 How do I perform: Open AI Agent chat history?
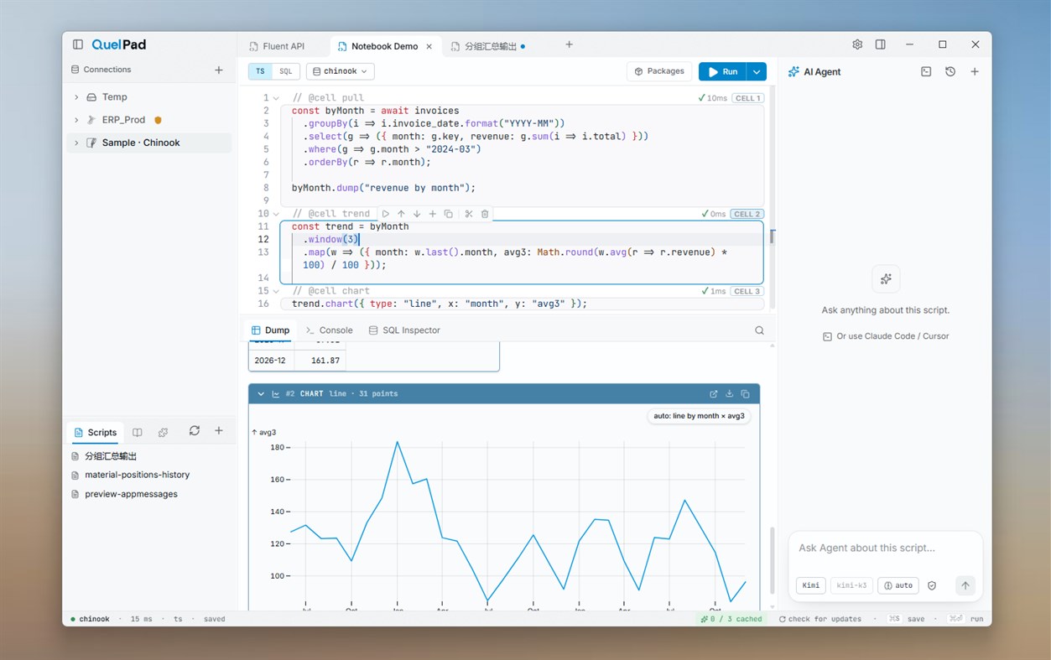950,72
